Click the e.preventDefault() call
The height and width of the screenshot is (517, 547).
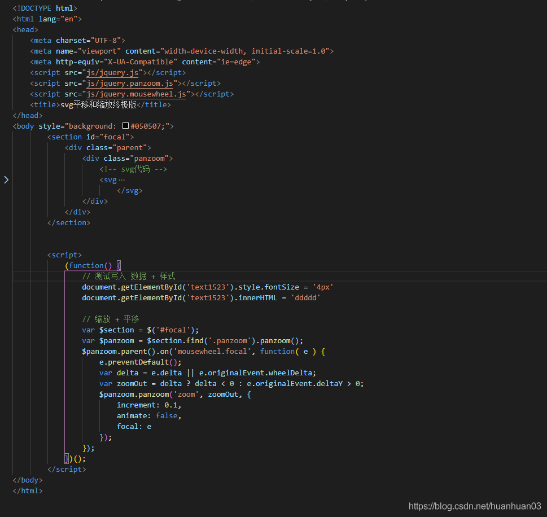point(140,362)
